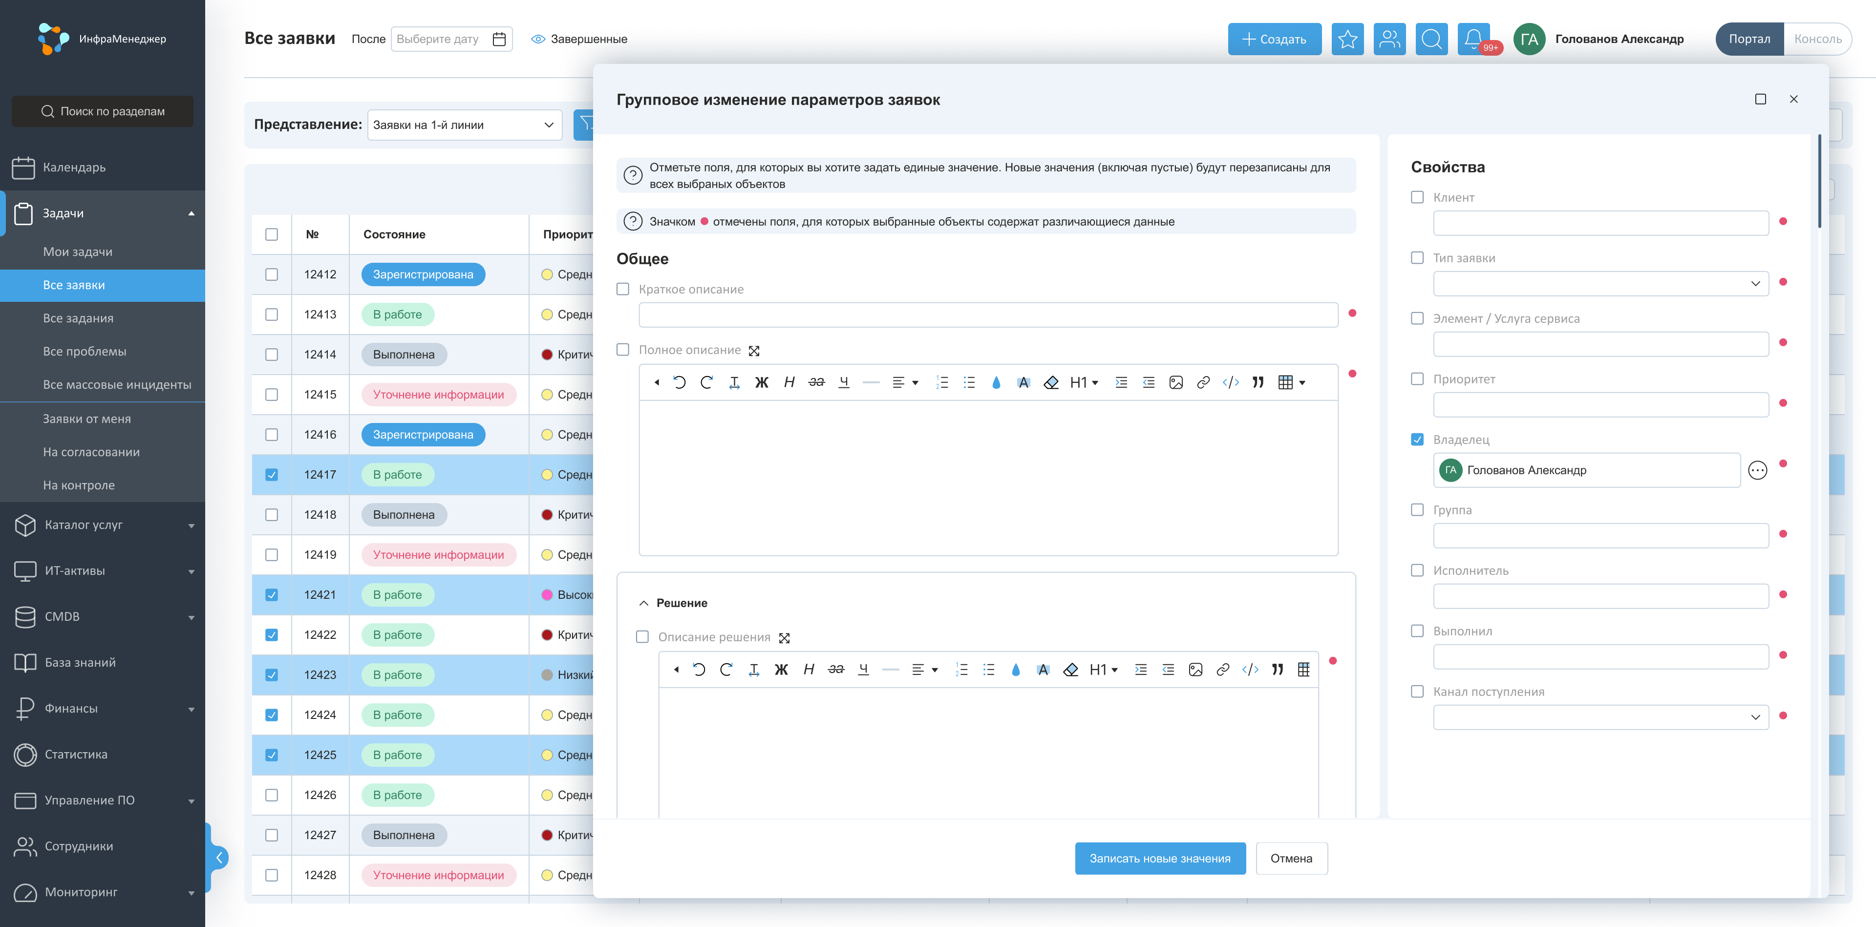1876x927 pixels.
Task: Switch to the Консоль tab
Action: pos(1817,40)
